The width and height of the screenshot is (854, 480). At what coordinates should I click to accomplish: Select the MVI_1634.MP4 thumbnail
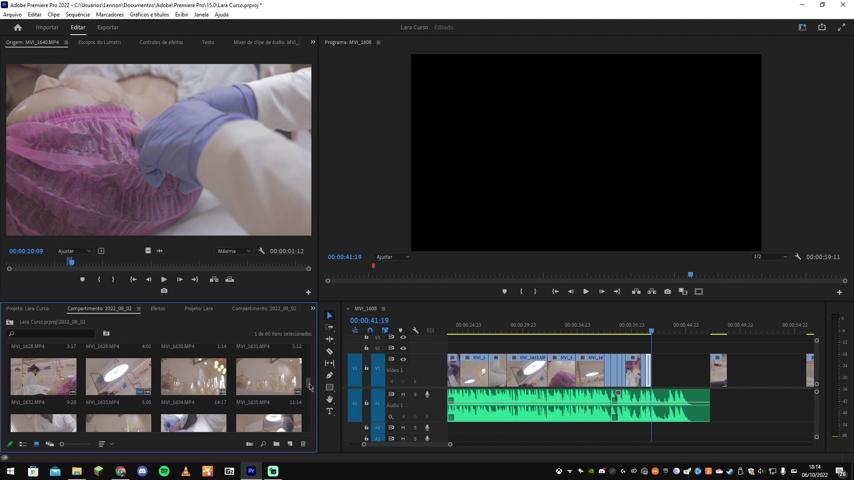click(x=193, y=376)
